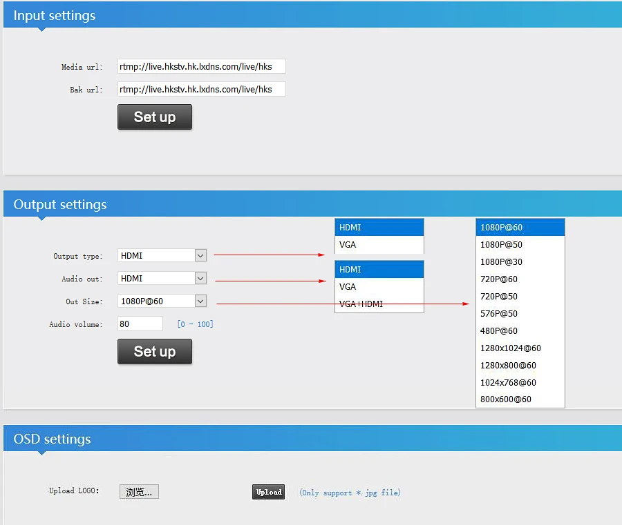Click the Media url input field
The image size is (622, 525).
tap(202, 66)
